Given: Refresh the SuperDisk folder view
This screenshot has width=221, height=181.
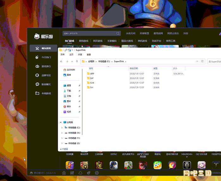Looking at the screenshot, I should pyautogui.click(x=202, y=61).
